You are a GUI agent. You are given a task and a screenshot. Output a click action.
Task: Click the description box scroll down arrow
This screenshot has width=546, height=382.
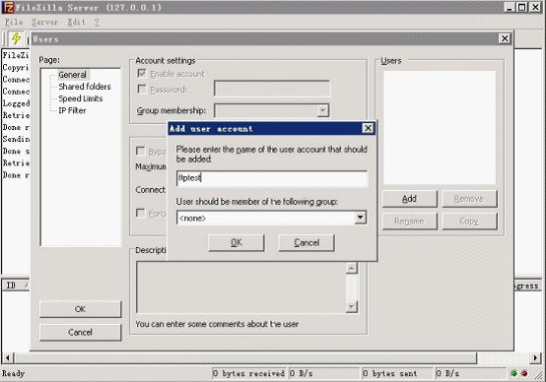351,306
